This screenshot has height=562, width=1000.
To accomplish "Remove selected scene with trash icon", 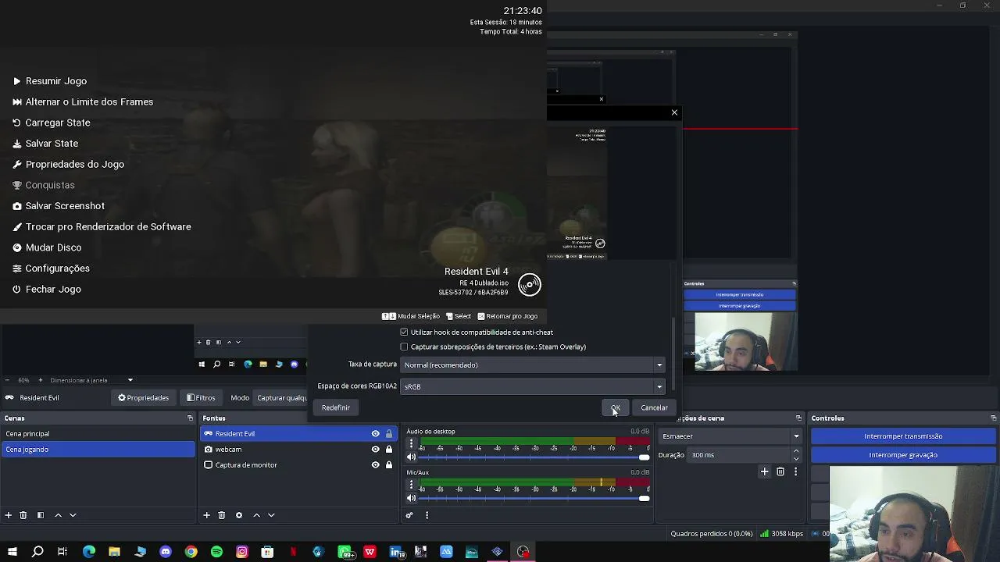I will tap(23, 515).
